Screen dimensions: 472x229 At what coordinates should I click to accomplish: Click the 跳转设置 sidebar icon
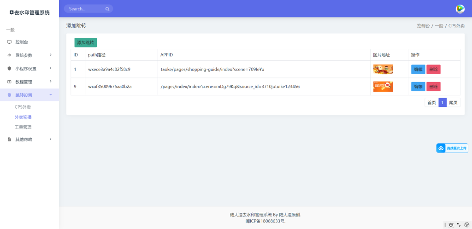tap(9, 95)
